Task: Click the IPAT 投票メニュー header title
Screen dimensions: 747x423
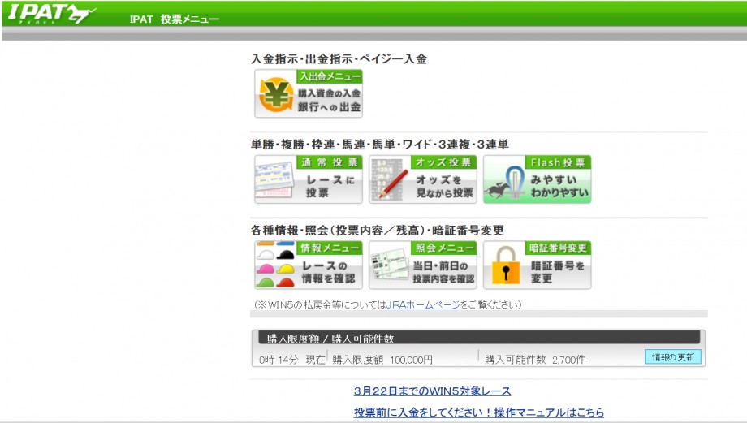Action: coord(175,19)
